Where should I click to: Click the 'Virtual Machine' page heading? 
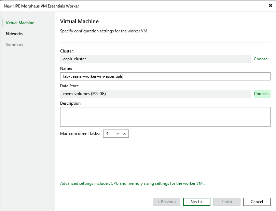[79, 21]
